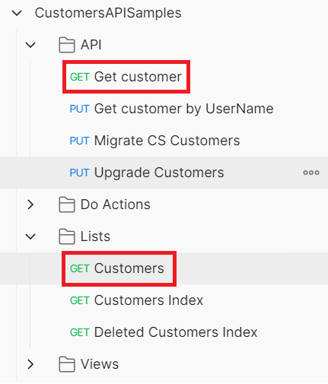Open the Deleted Customers Index request
This screenshot has width=328, height=384.
click(x=164, y=332)
